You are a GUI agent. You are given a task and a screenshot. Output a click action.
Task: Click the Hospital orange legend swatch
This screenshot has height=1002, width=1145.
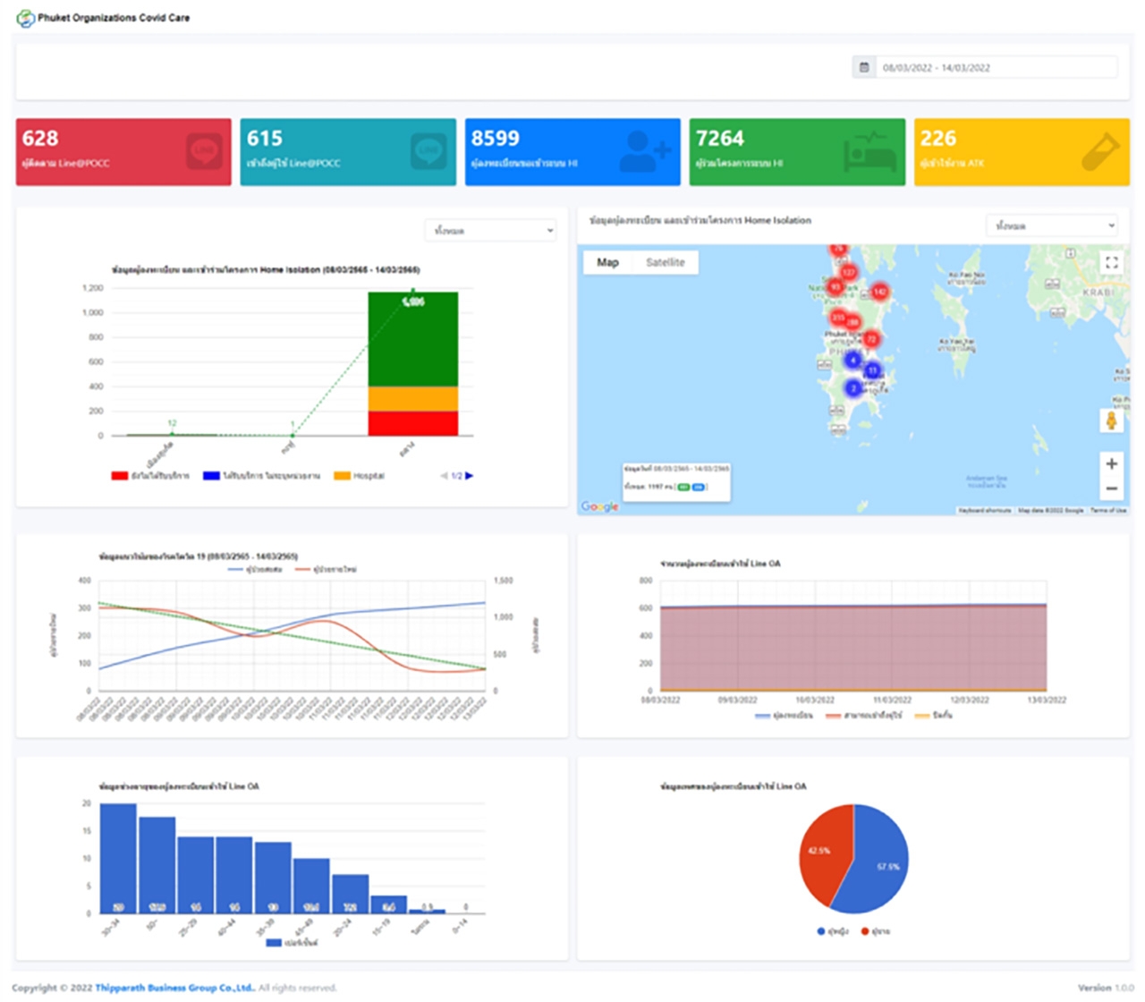coord(342,476)
